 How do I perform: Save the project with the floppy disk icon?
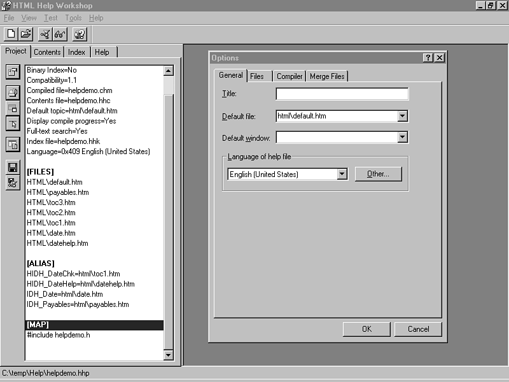(13, 167)
